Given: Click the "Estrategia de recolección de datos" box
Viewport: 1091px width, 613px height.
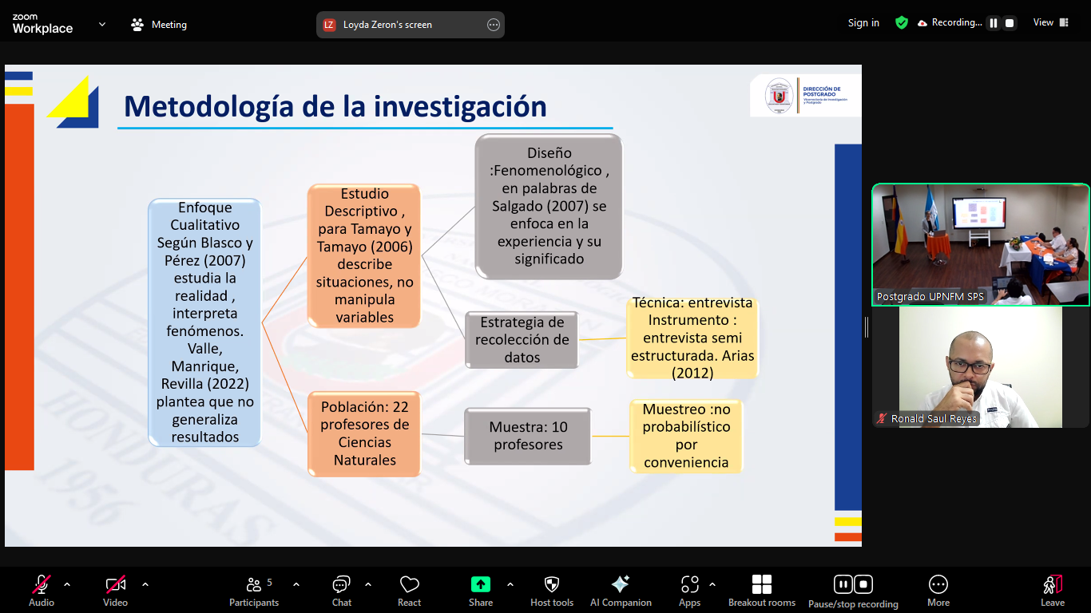Looking at the screenshot, I should (522, 340).
